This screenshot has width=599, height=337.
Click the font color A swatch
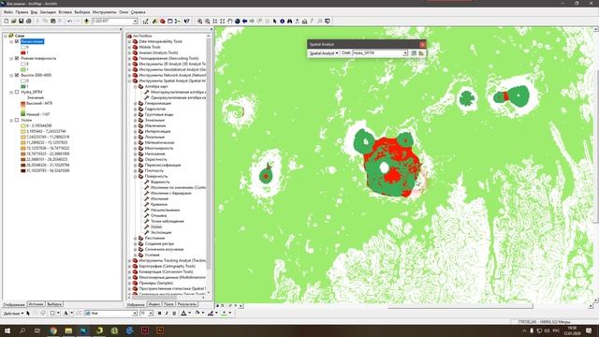pyautogui.click(x=183, y=314)
